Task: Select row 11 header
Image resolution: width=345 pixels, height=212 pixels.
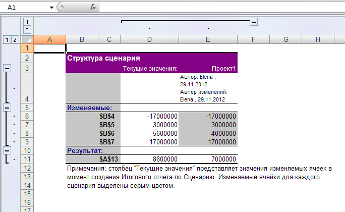Action: 27,159
